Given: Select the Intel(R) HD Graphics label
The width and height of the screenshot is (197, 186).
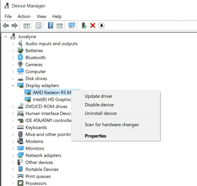Looking at the screenshot, I should pos(52,99).
